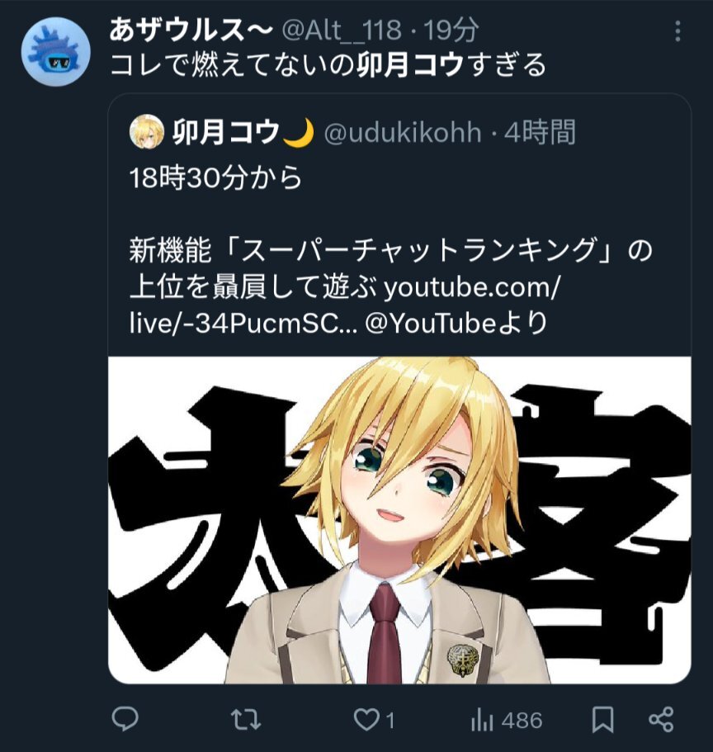Screen dimensions: 713x752
Task: Open the @udukikohh handle
Action: (402, 132)
